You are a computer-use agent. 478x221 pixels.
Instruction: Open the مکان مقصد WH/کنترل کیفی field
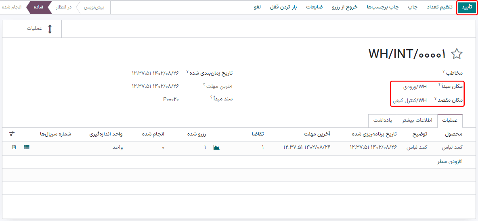[x=409, y=100]
